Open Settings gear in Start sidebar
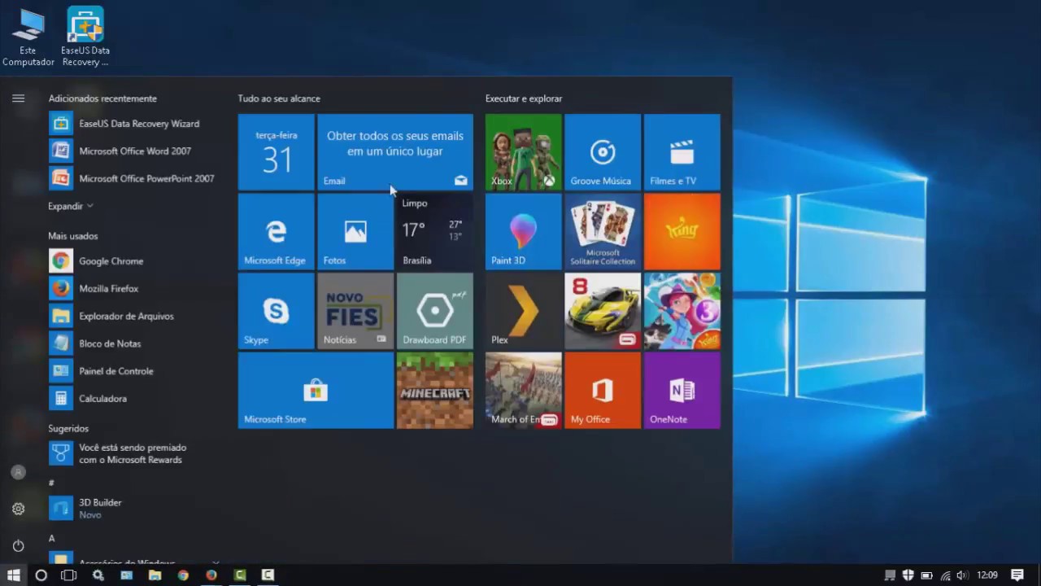Viewport: 1041px width, 586px height. pos(18,509)
